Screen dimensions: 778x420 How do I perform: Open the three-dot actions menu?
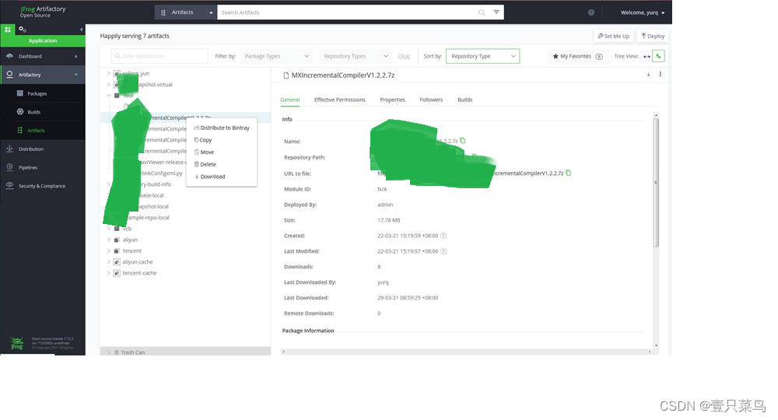point(660,75)
